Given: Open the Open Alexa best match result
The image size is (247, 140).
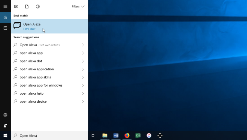Looking at the screenshot, I should click(50, 26).
